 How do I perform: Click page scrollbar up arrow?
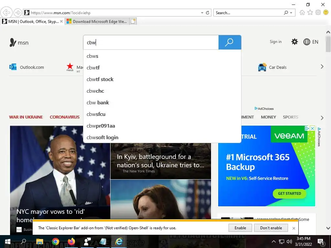(x=328, y=32)
